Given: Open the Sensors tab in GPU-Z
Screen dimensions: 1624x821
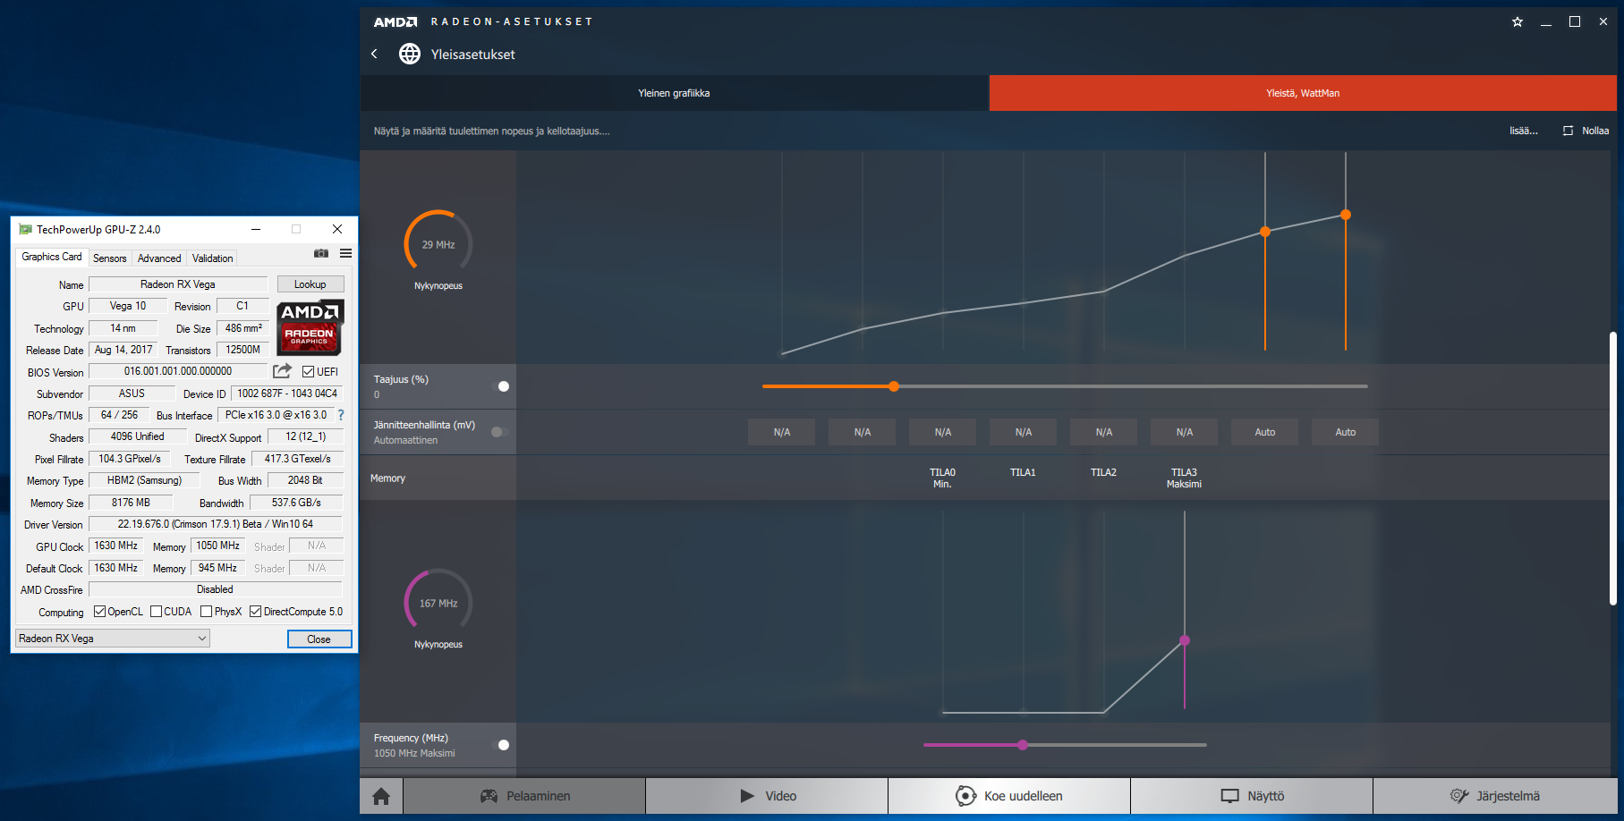Looking at the screenshot, I should coord(110,258).
